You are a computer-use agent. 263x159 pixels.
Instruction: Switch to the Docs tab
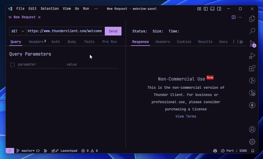tap(223, 42)
